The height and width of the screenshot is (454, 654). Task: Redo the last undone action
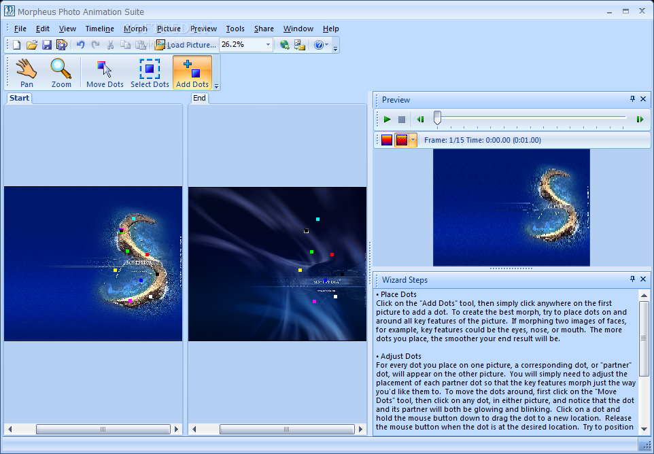95,45
